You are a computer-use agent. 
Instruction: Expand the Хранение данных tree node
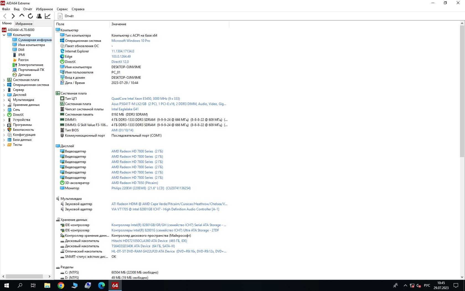click(x=4, y=105)
